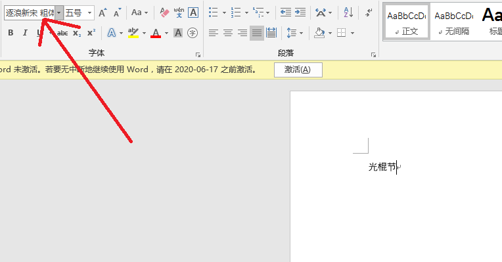Open text effects dropdown arrow
The height and width of the screenshot is (262, 502).
121,33
